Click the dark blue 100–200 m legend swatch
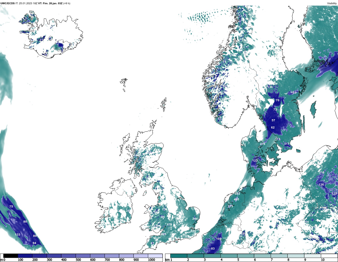The height and width of the screenshot is (262, 338). pyautogui.click(x=25, y=256)
